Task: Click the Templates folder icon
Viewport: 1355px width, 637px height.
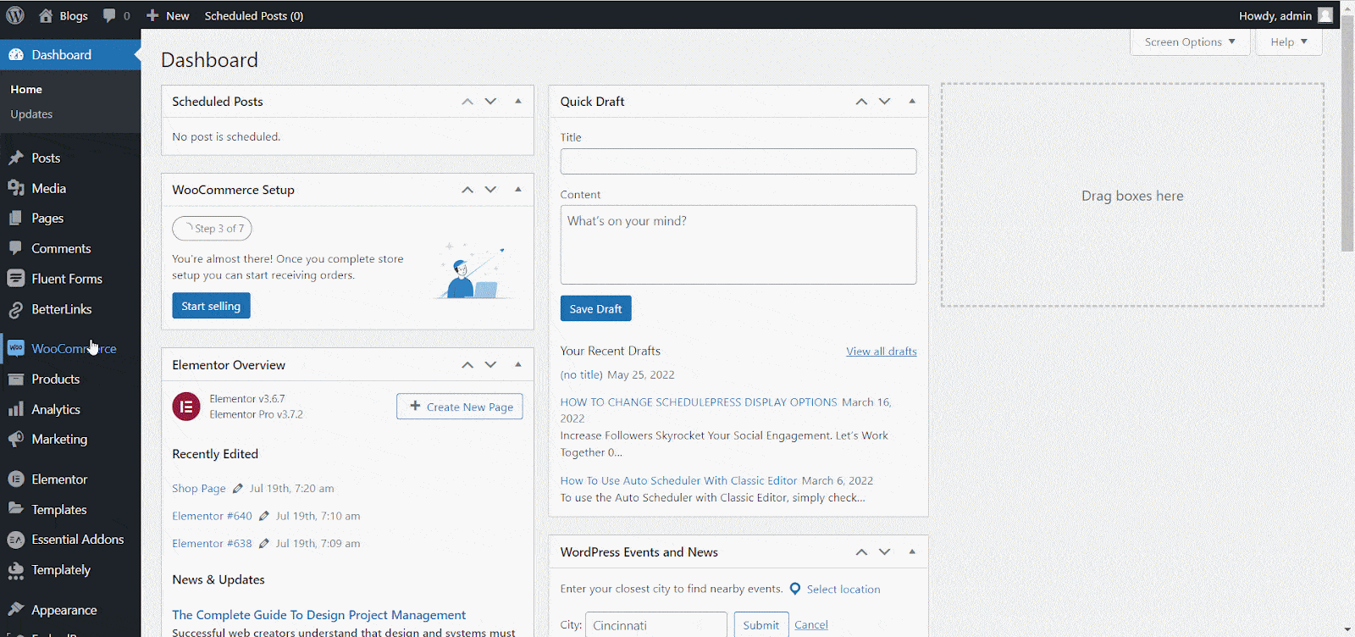Action: point(15,509)
